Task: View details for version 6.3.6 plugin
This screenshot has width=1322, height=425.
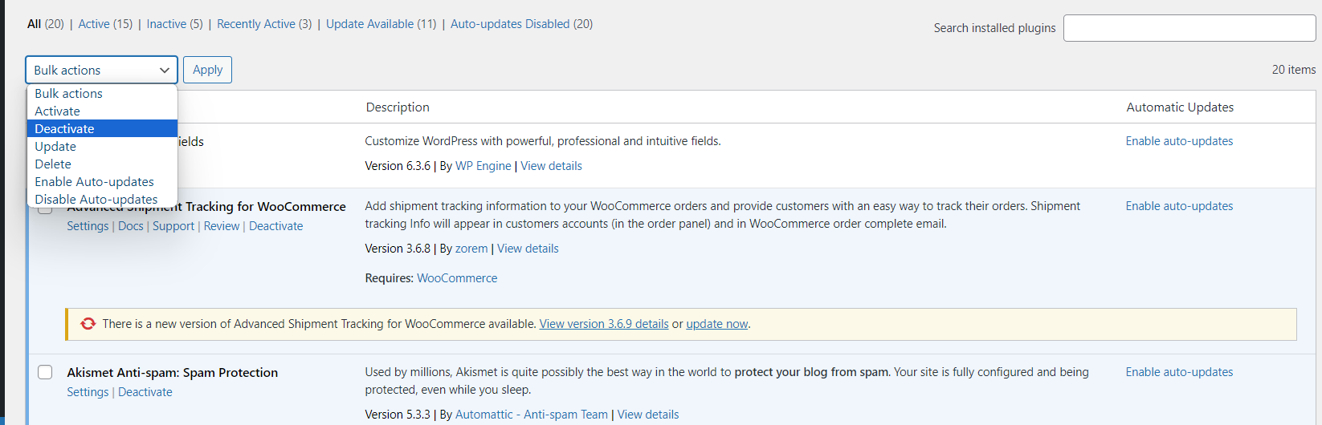Action: pos(551,166)
